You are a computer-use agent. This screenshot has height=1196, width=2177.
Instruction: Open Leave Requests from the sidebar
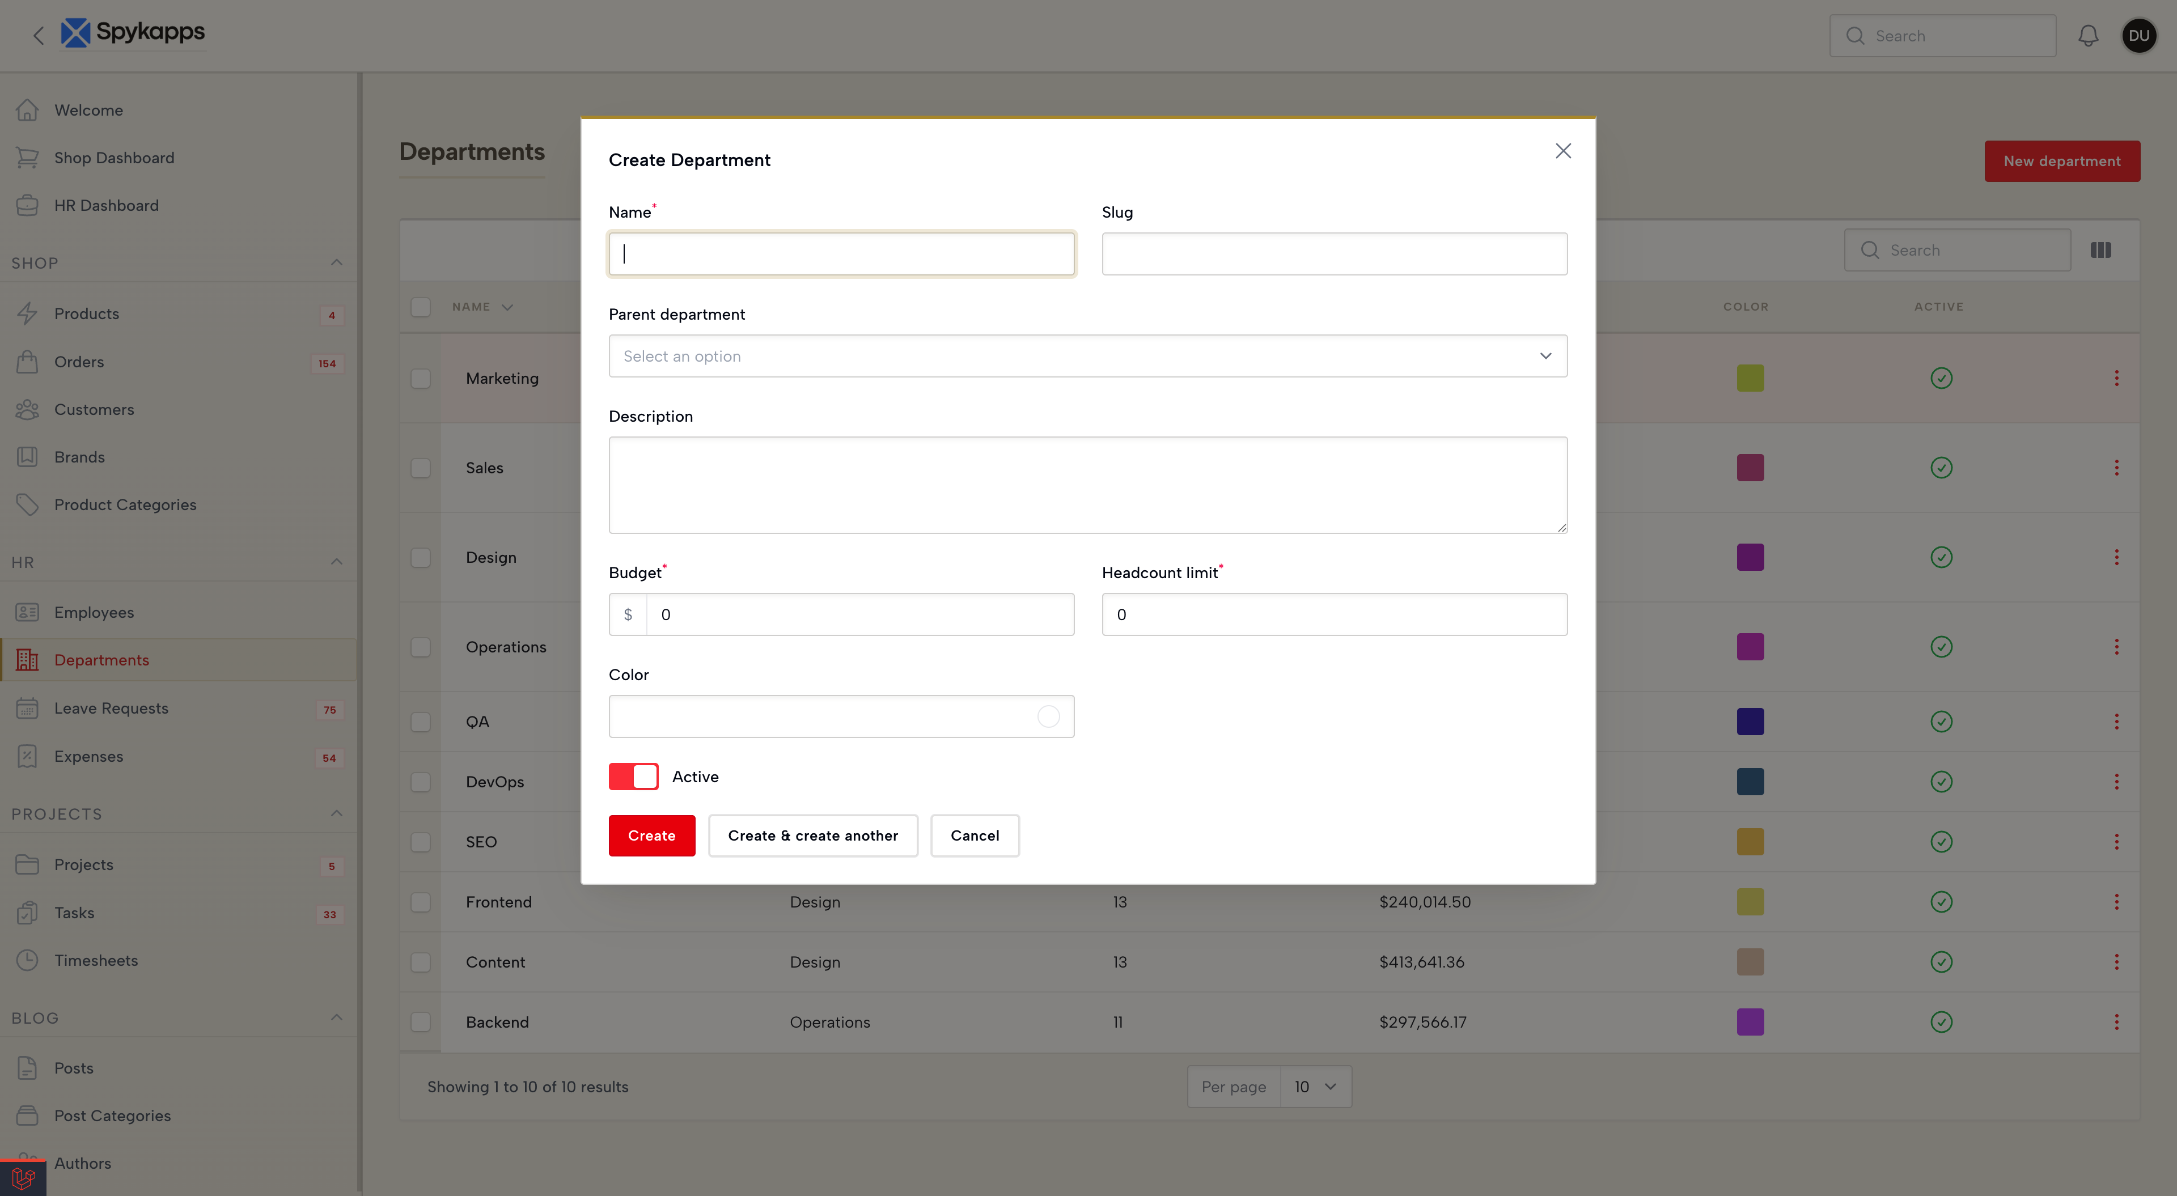[x=111, y=707]
